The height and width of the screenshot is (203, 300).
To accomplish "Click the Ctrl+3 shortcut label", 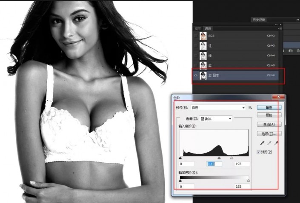I will [x=271, y=45].
